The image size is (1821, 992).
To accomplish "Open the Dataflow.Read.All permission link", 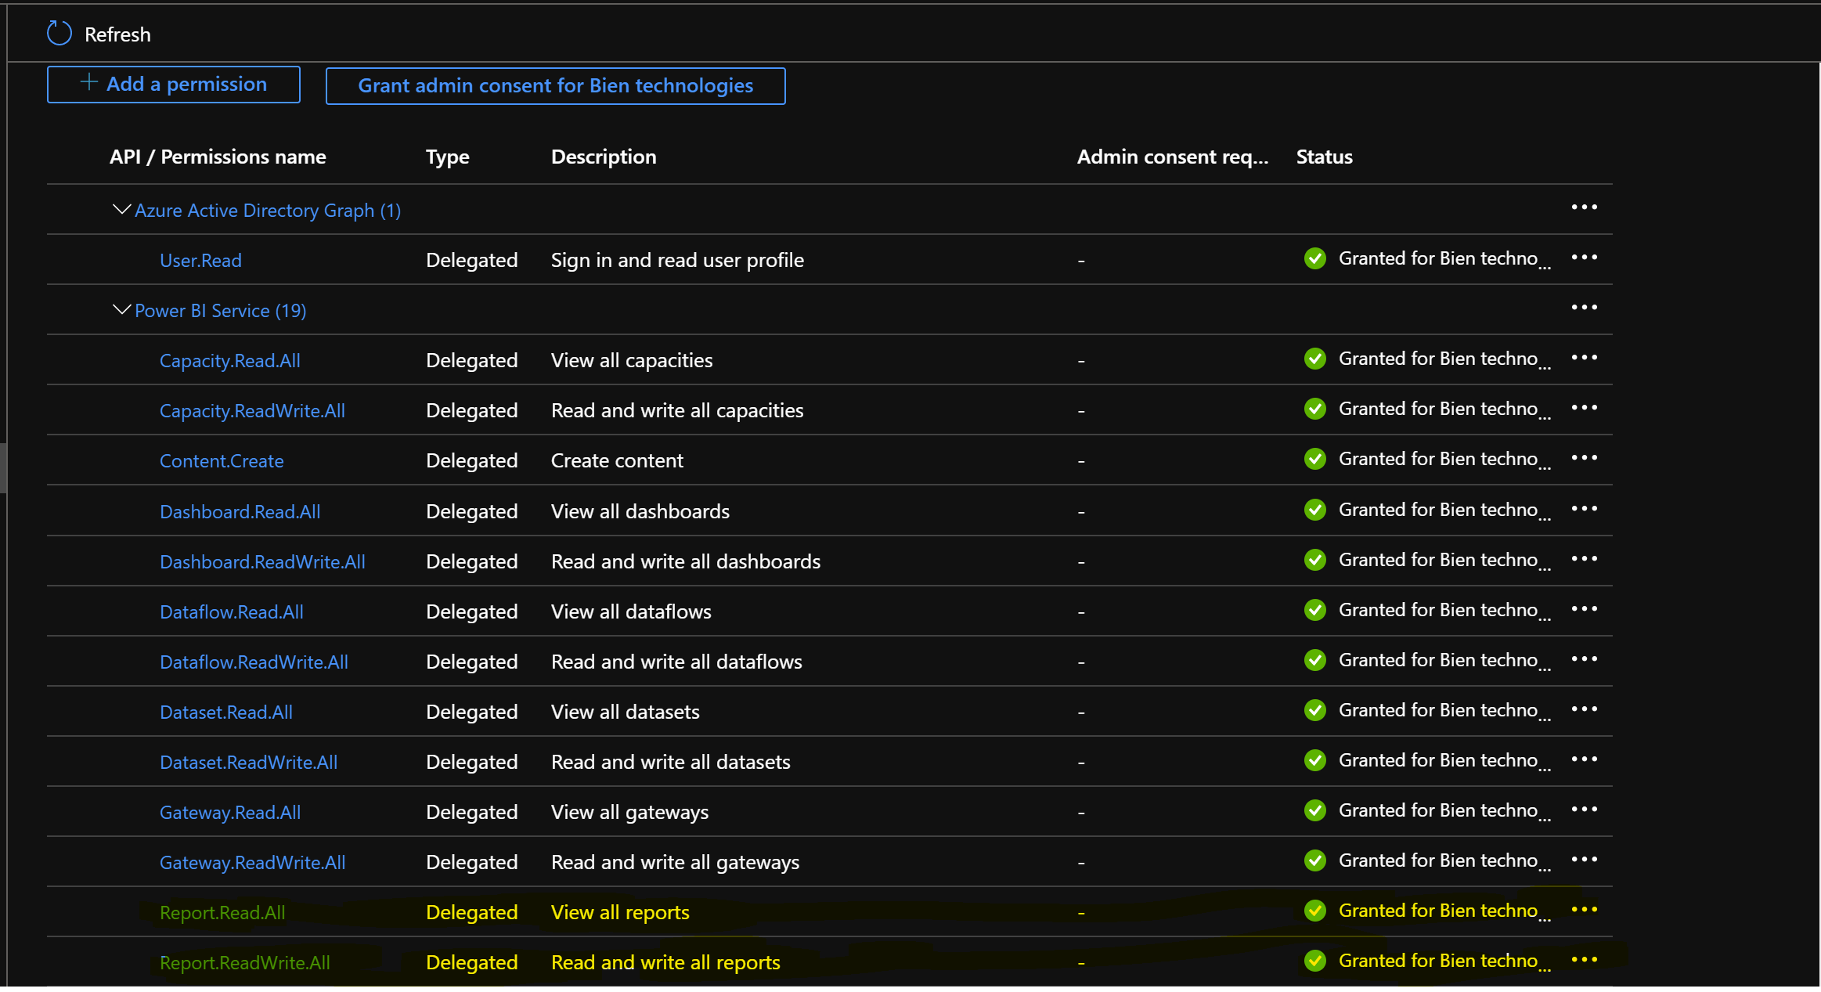I will [x=232, y=611].
